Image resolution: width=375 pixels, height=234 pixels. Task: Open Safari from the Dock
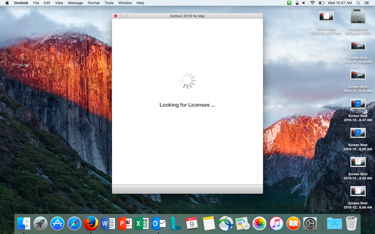coord(74,224)
